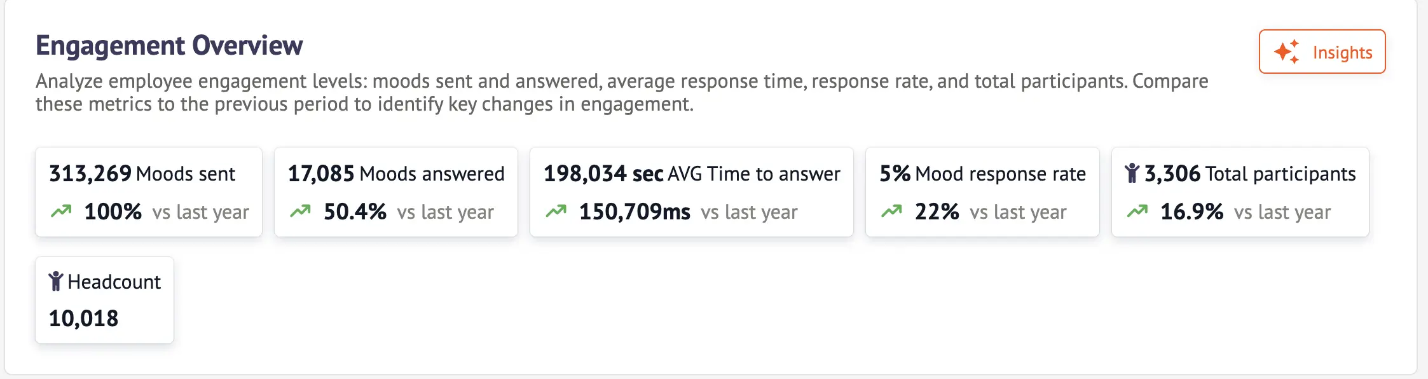Click the 17,085 moods answered number
This screenshot has height=379, width=1428.
point(321,174)
